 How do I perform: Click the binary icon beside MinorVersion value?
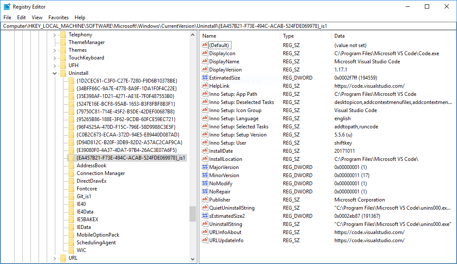click(204, 175)
